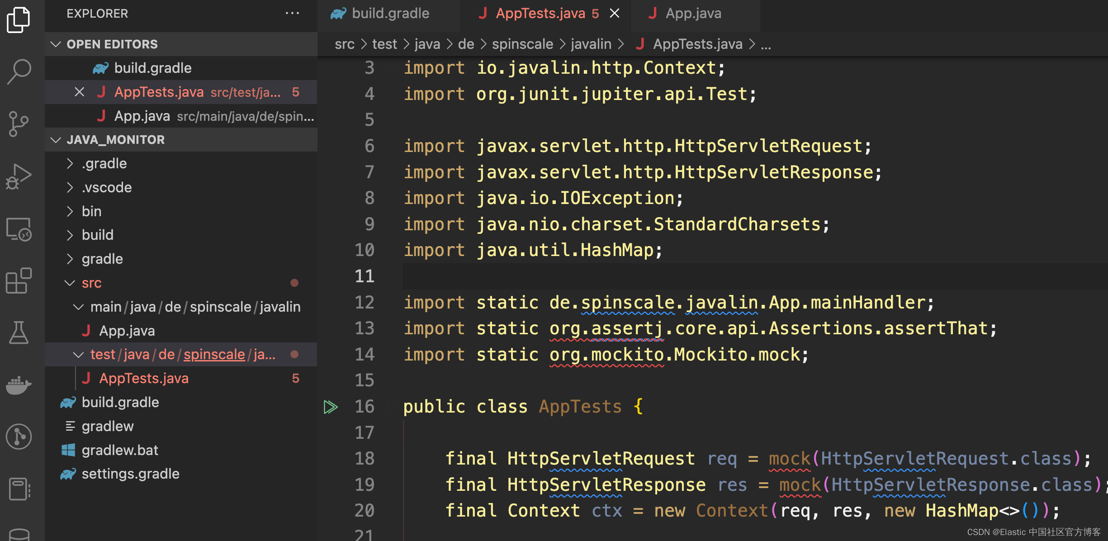Collapse the OPEN EDITORS section
Viewport: 1108px width, 541px height.
pos(56,44)
